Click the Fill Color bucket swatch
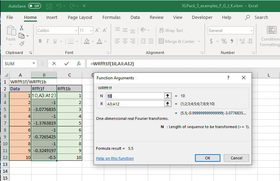The width and height of the screenshot is (280, 181). (87, 41)
